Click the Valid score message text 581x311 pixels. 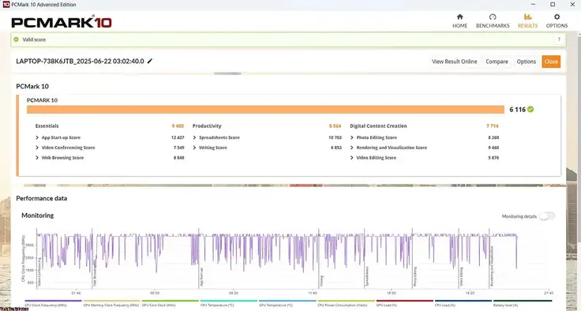click(34, 39)
